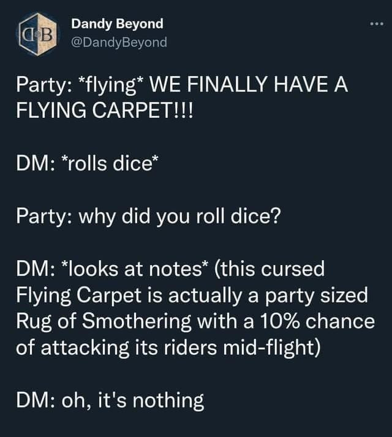This screenshot has width=392, height=437.
Task: Click the "DM: oh, it's nothing" line
Action: click(x=109, y=400)
